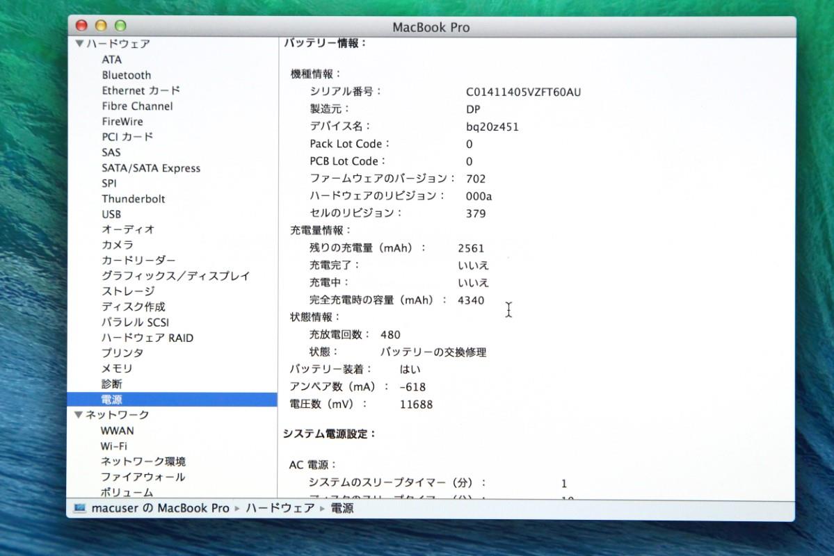Open グラフィックス/ディスプレイ entry

[175, 276]
